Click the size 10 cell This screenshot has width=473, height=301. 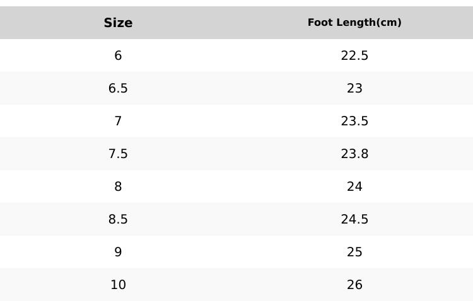[x=118, y=285]
